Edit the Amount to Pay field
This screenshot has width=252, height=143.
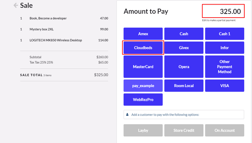pyautogui.click(x=223, y=11)
